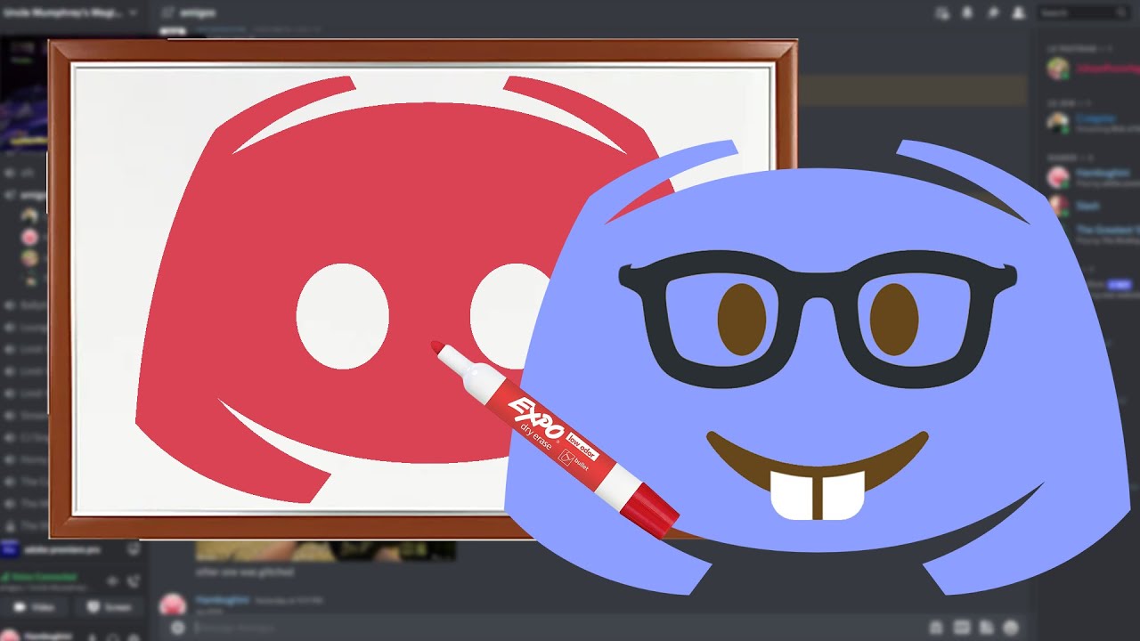Click the avatar of the last chat message
This screenshot has width=1140, height=641.
[172, 606]
